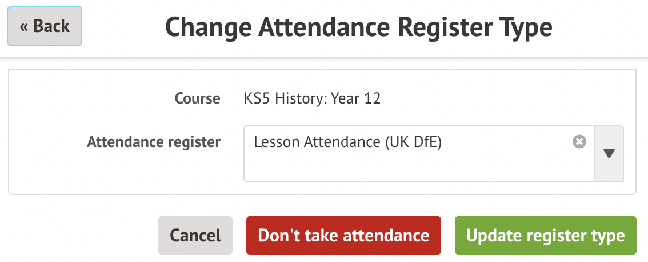Click the Attendance register field label
Viewport: 648px width, 262px height.
point(154,142)
